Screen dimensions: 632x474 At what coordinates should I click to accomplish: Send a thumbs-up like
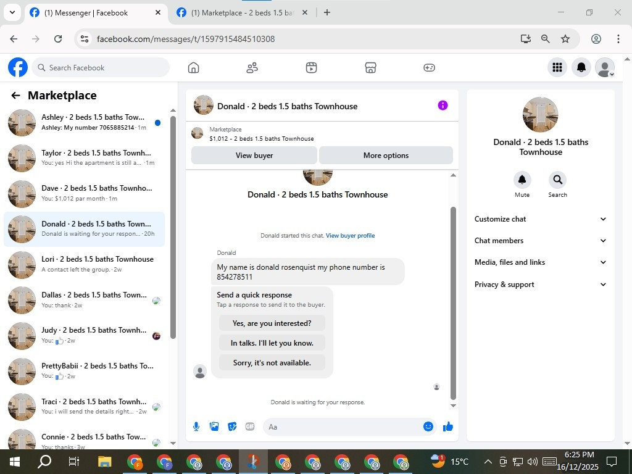[448, 426]
